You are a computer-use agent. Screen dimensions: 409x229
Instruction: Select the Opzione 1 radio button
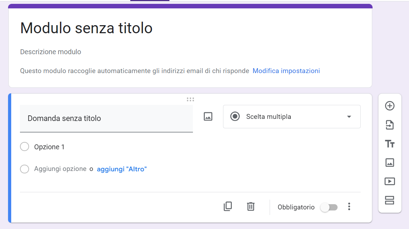(x=25, y=147)
